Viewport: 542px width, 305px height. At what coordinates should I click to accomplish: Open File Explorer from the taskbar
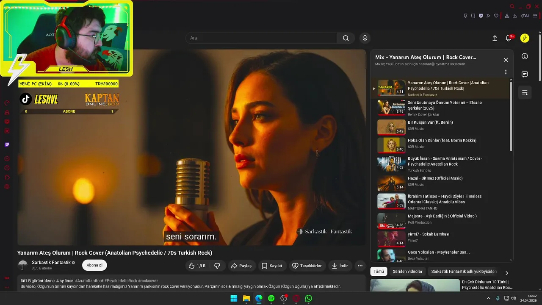246,298
